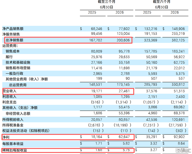Click the net service sales value 123,004
Image resolution: width=192 pixels, height=154 pixels.
123,33
